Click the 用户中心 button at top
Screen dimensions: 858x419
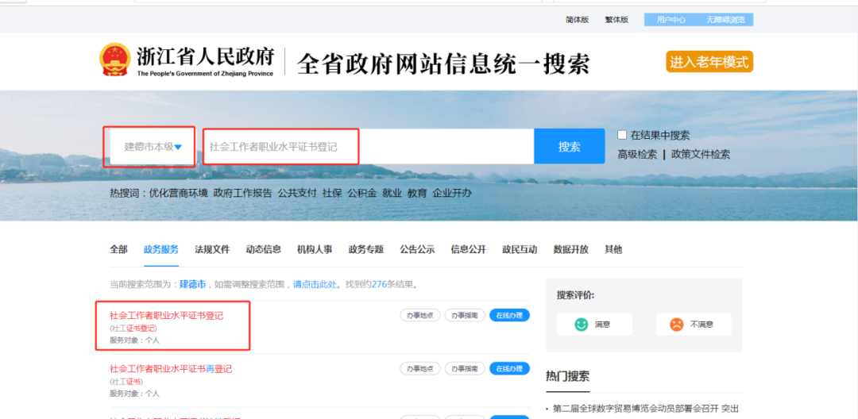point(671,20)
